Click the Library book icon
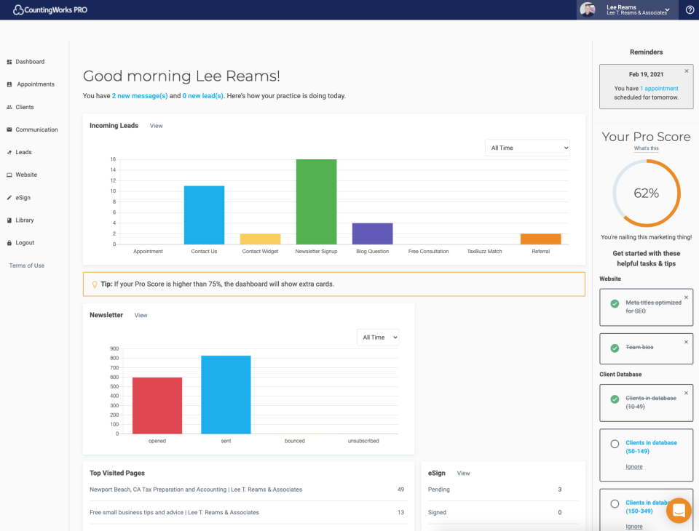 [x=9, y=220]
